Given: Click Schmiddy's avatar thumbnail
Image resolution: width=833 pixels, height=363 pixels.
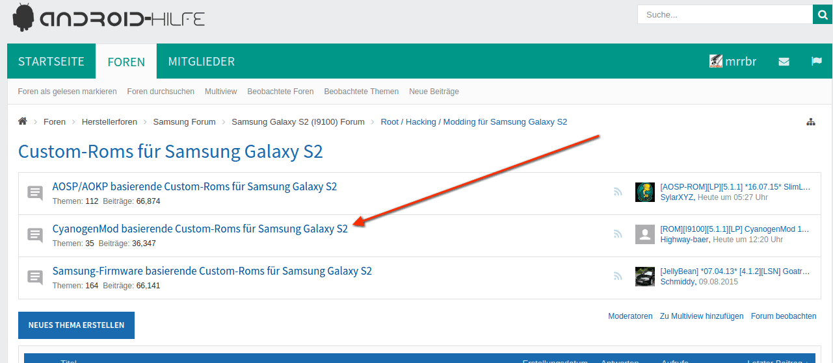Looking at the screenshot, I should (x=645, y=277).
